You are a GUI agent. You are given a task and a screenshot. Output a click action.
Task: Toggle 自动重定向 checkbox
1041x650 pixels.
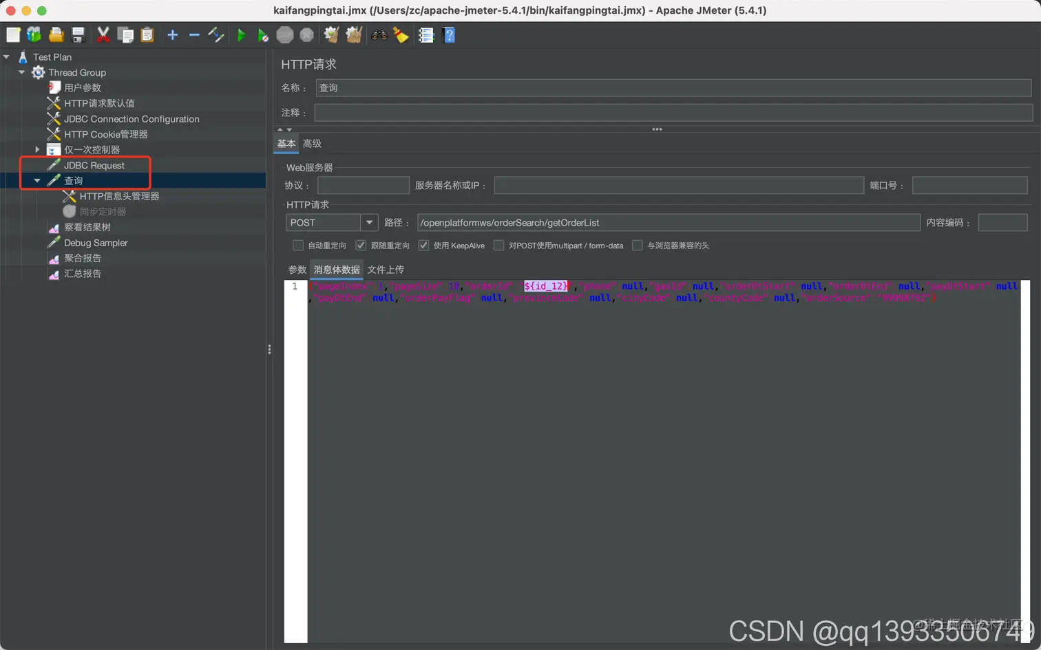[x=298, y=246]
